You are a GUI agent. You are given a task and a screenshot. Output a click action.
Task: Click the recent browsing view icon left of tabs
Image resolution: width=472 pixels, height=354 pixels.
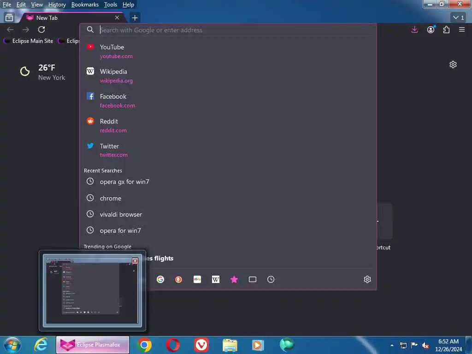[9, 18]
